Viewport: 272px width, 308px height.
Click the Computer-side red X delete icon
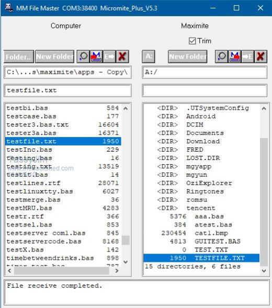pos(122,56)
